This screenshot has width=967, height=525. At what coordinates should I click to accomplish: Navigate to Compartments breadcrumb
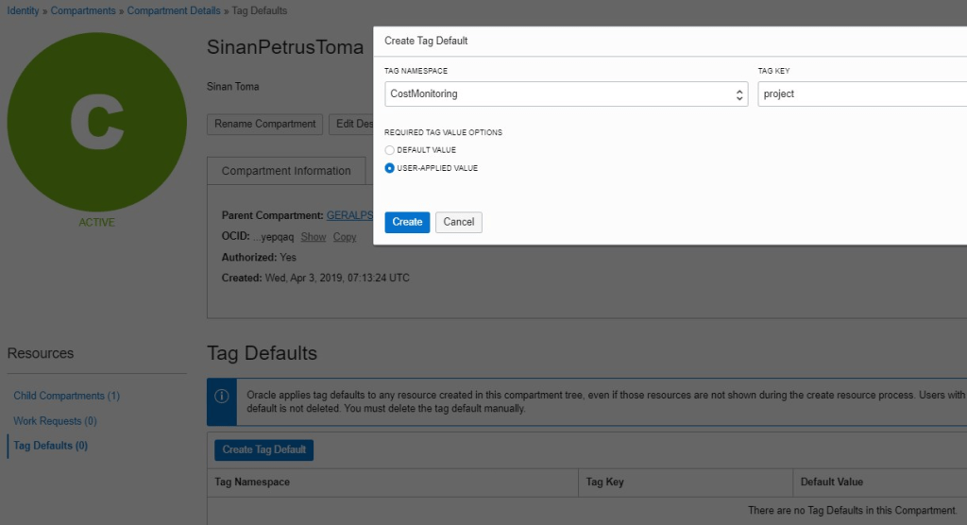83,10
